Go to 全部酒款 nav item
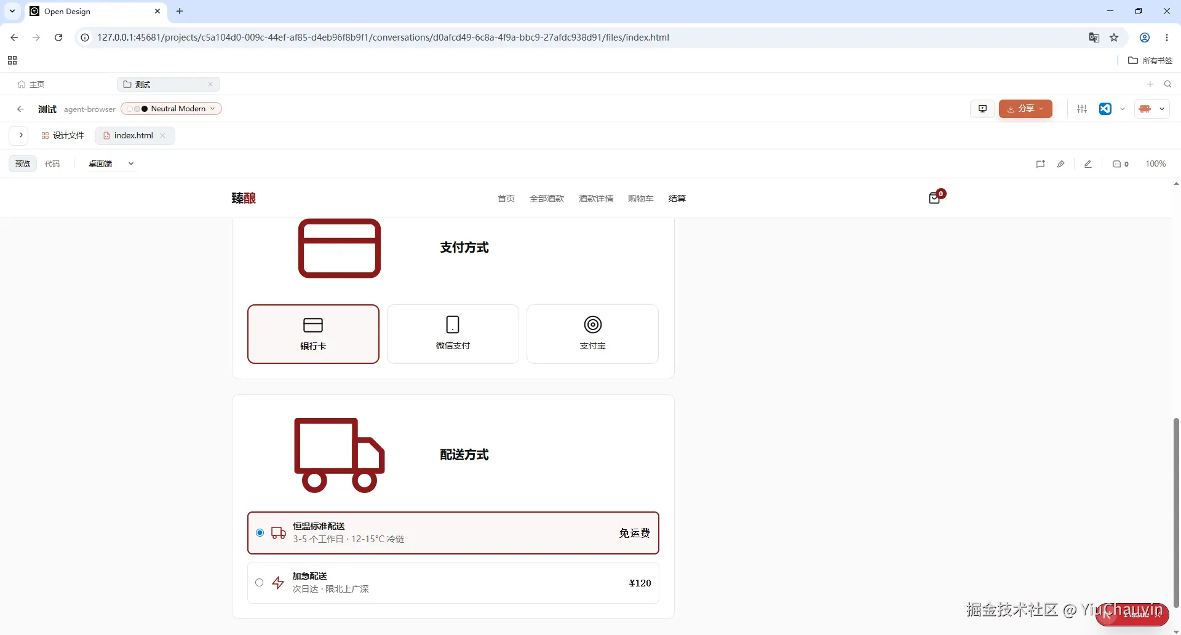This screenshot has width=1181, height=635. 547,199
